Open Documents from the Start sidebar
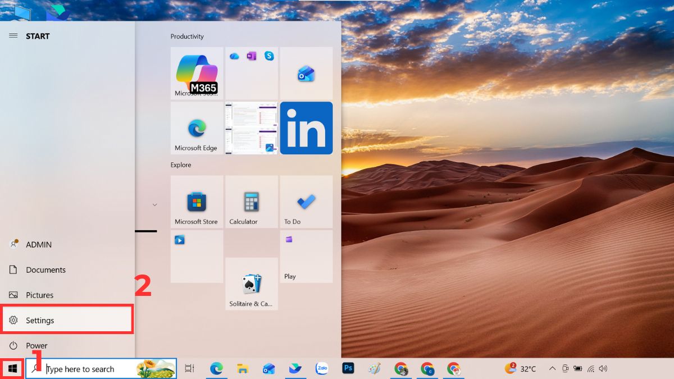 (x=67, y=270)
